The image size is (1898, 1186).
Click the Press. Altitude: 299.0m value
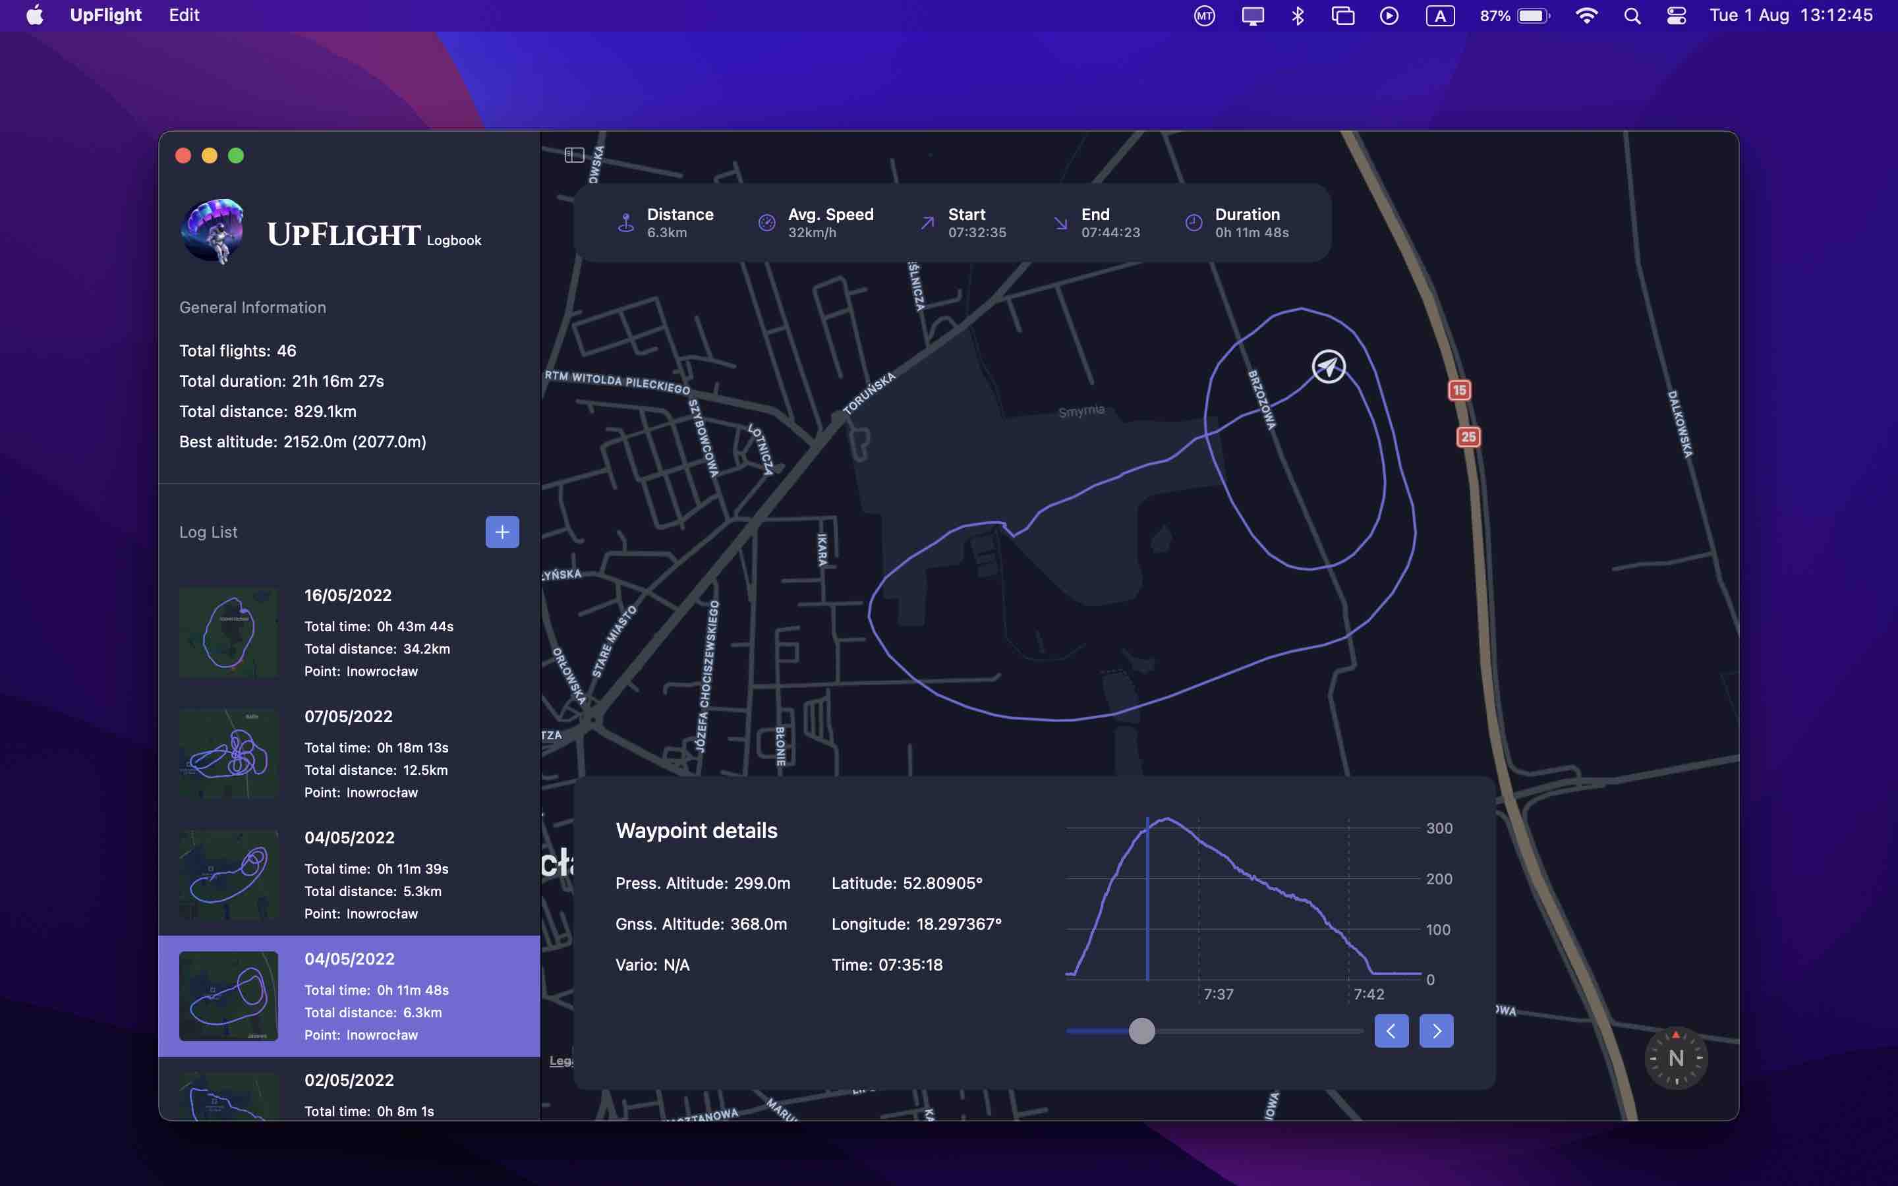point(703,883)
